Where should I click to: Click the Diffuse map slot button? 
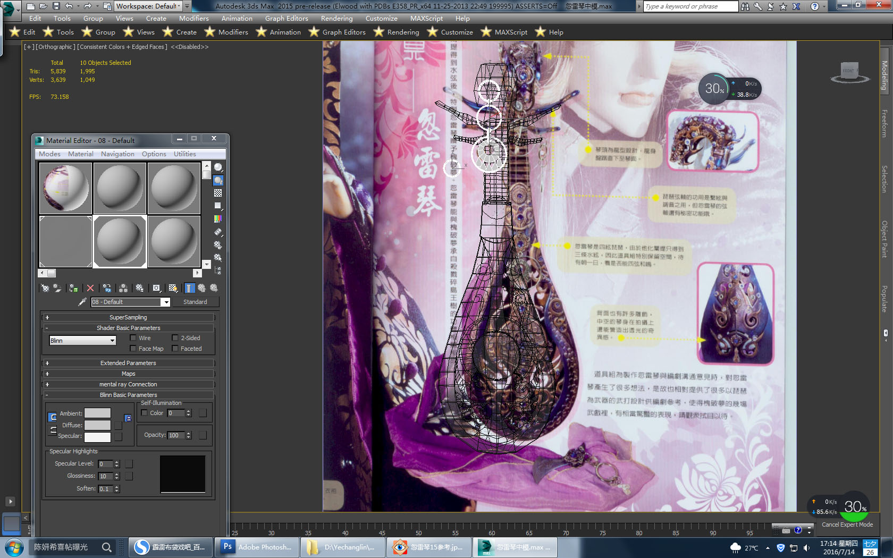point(118,425)
